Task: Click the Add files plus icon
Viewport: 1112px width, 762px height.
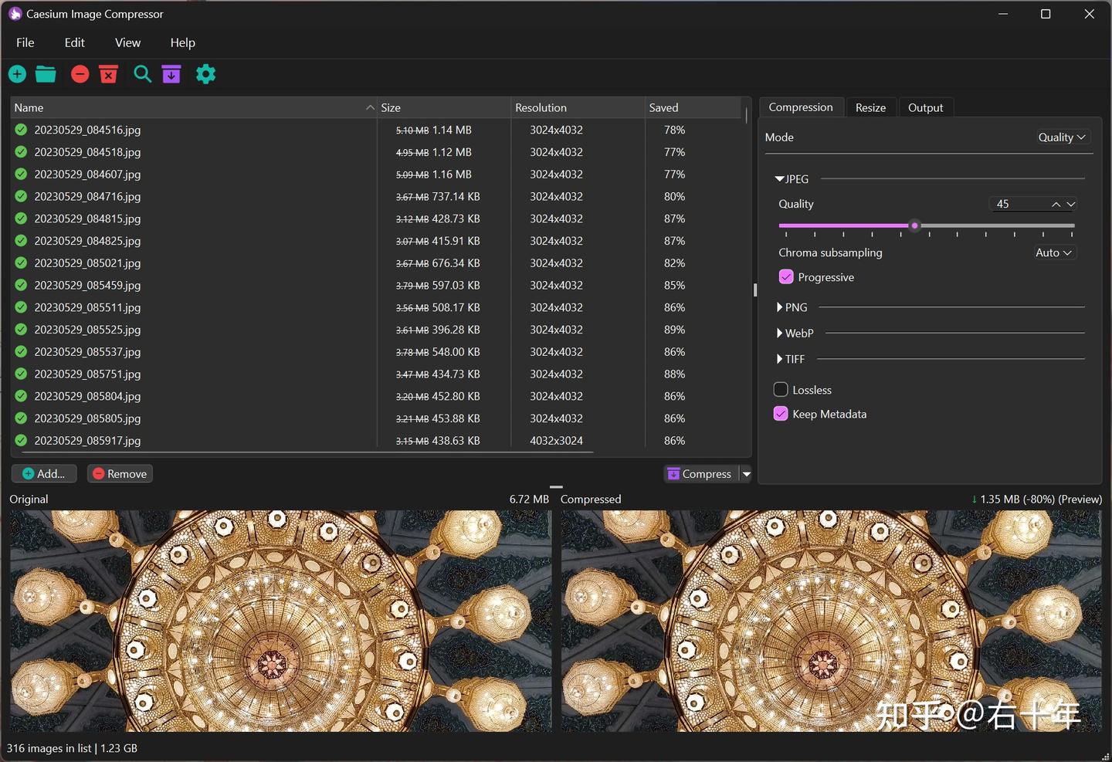Action: click(x=17, y=73)
